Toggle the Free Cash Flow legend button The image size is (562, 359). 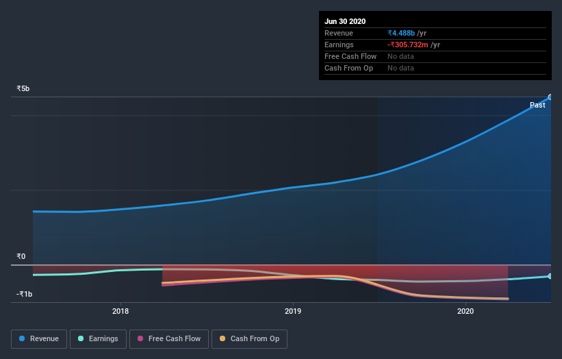pos(169,339)
